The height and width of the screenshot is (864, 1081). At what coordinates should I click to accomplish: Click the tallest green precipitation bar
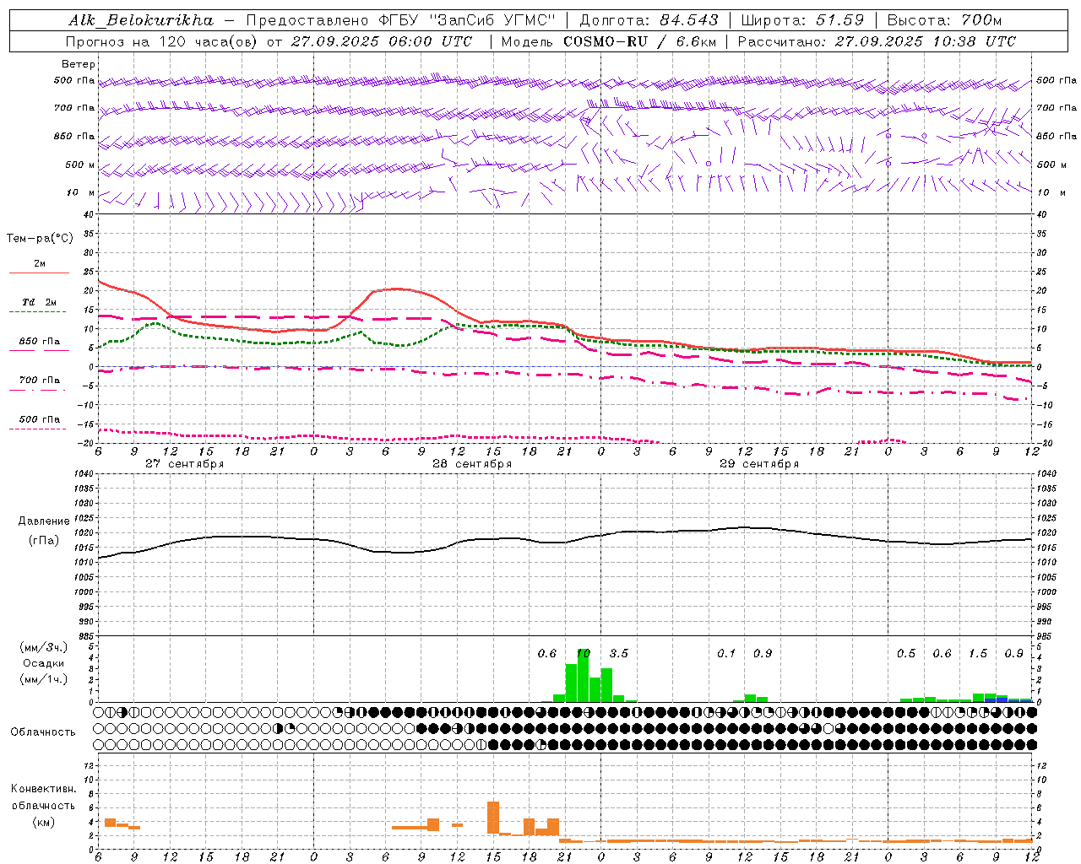[x=583, y=676]
